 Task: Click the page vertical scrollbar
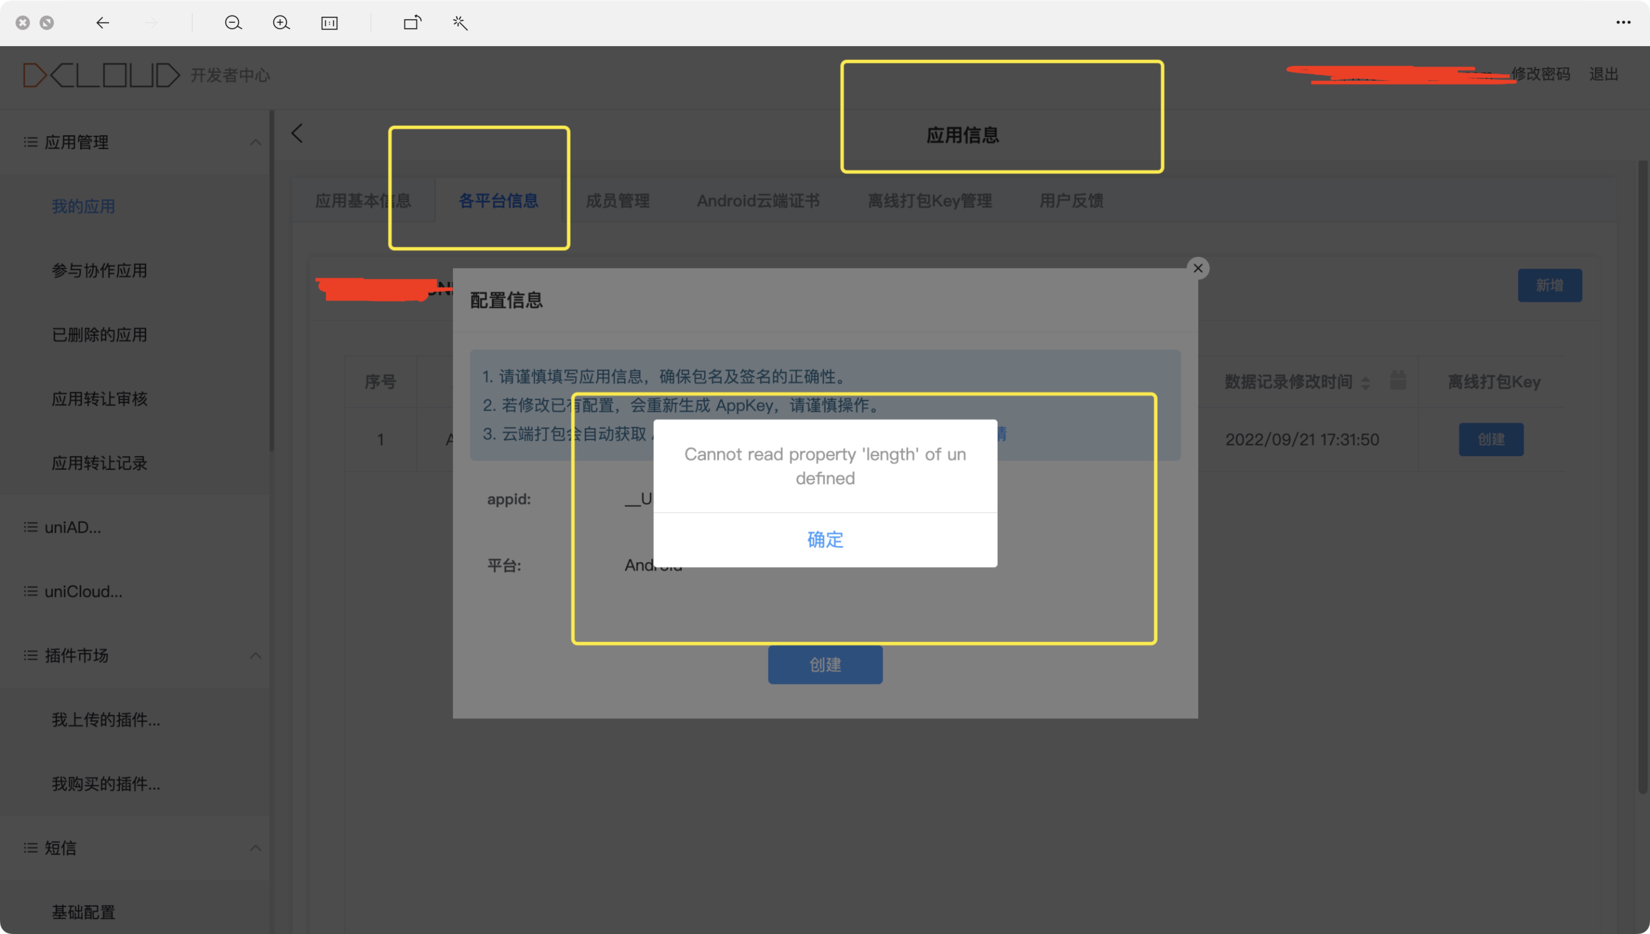[1643, 475]
